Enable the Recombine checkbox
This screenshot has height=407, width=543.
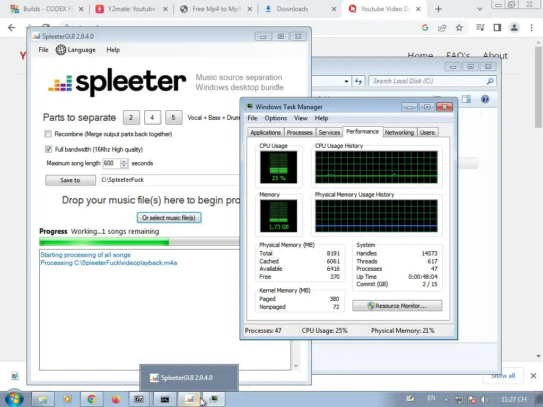(x=48, y=134)
